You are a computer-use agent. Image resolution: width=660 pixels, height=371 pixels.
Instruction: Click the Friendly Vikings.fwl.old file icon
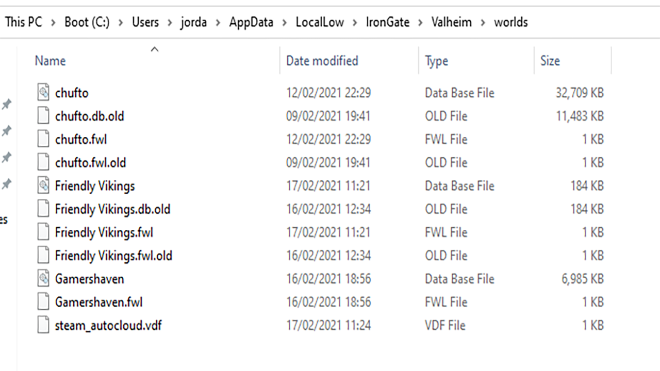pos(43,256)
